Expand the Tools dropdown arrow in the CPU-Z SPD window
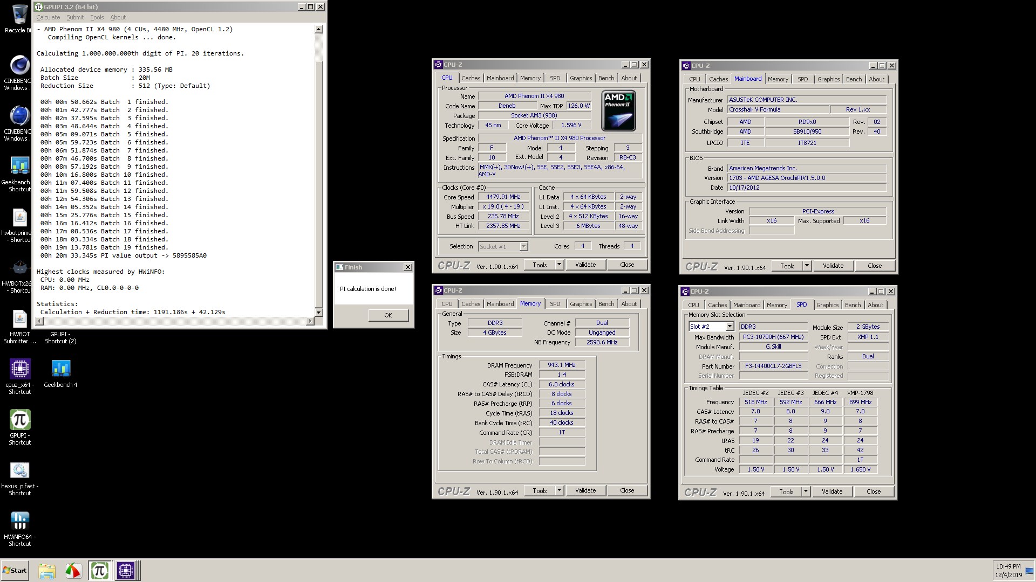Screen dimensions: 1036x582 [x=806, y=491]
